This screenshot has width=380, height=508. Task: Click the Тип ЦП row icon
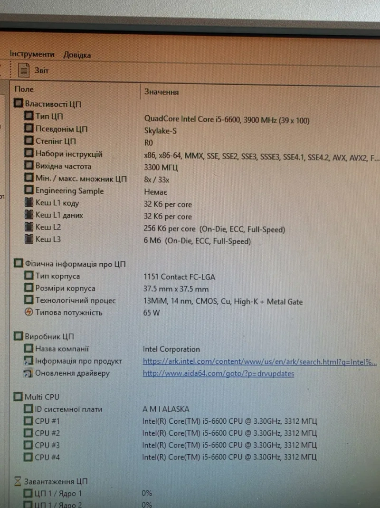click(29, 116)
